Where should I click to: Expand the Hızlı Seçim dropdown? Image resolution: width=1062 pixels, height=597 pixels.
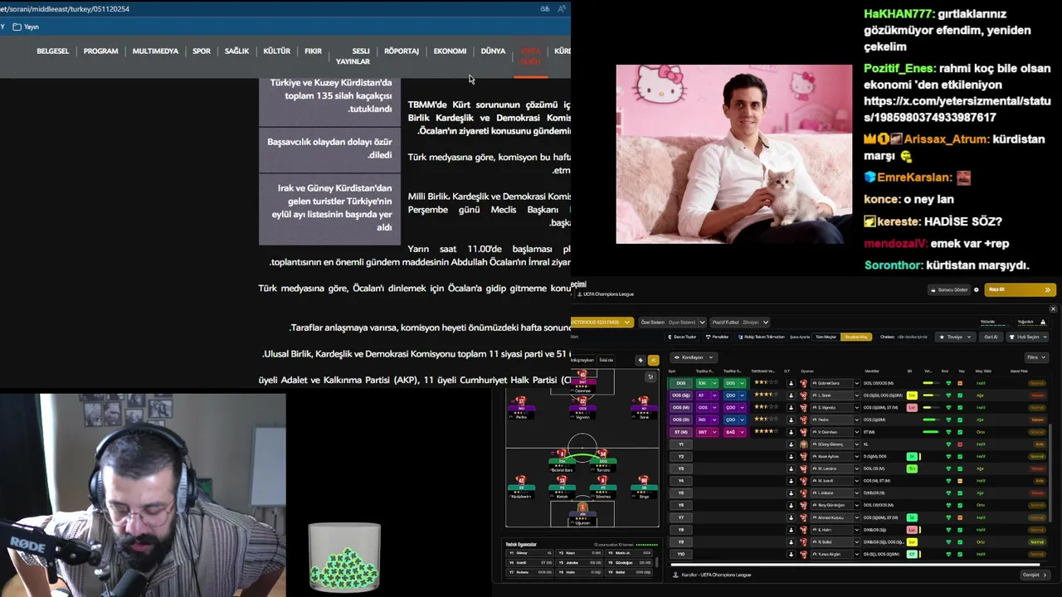click(1027, 337)
